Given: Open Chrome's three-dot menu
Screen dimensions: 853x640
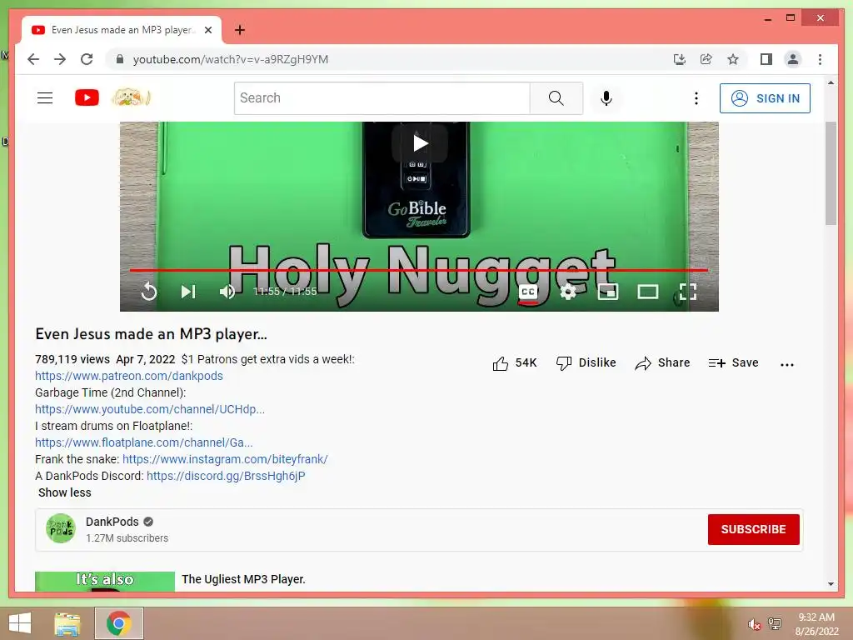Looking at the screenshot, I should tap(820, 59).
